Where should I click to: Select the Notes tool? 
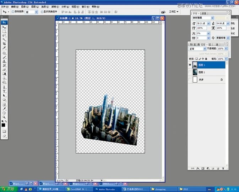(x=4, y=105)
